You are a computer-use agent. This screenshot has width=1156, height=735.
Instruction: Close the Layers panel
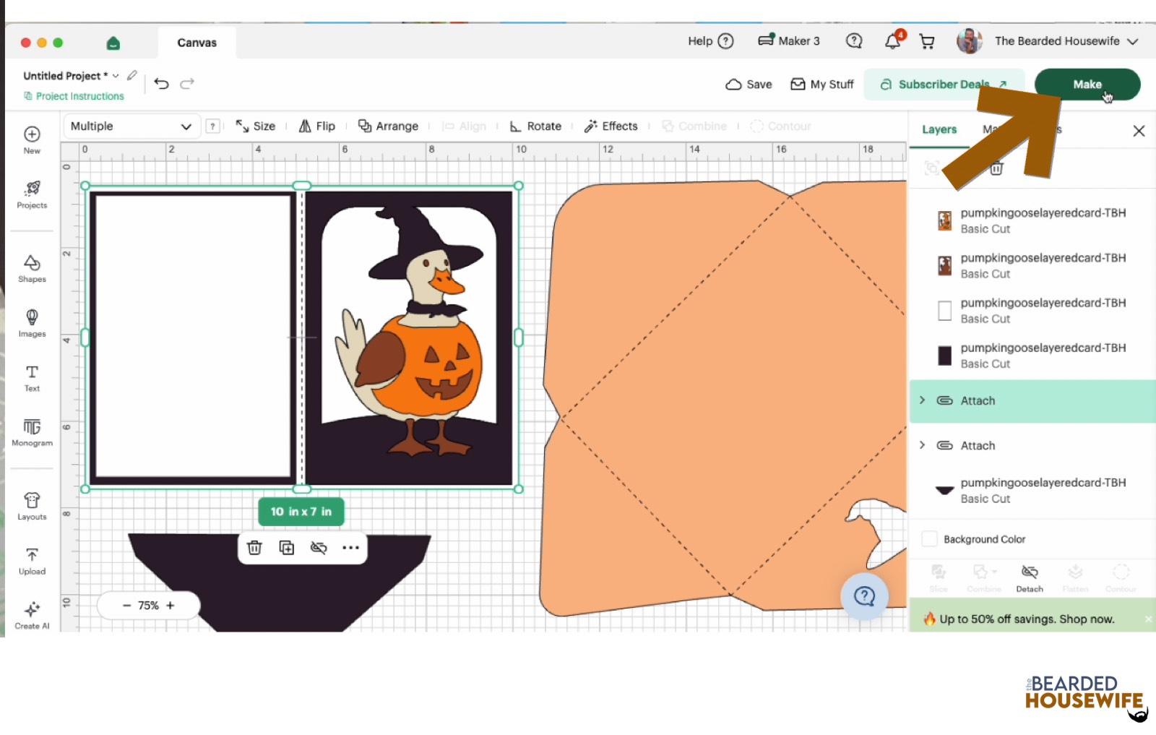(1139, 131)
